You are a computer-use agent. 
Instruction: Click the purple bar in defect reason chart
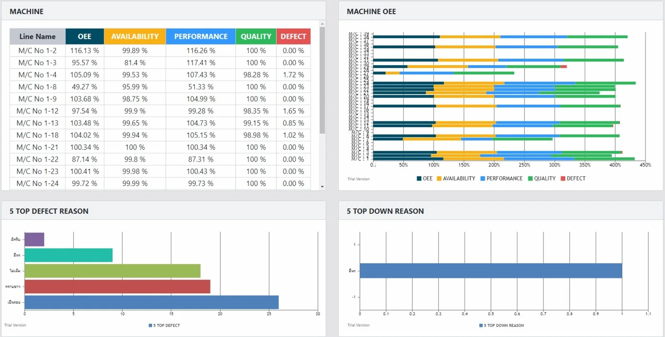point(34,239)
